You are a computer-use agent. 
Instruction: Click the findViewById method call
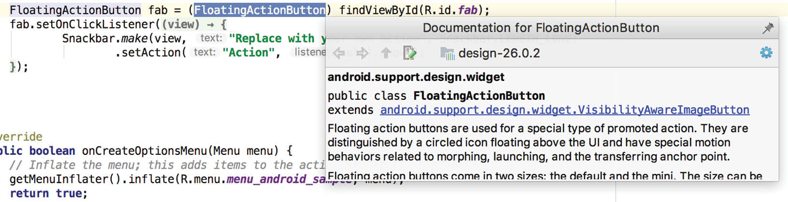(378, 10)
